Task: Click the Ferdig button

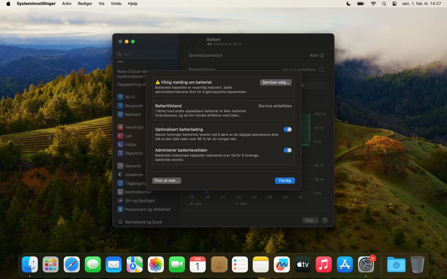Action: click(284, 180)
